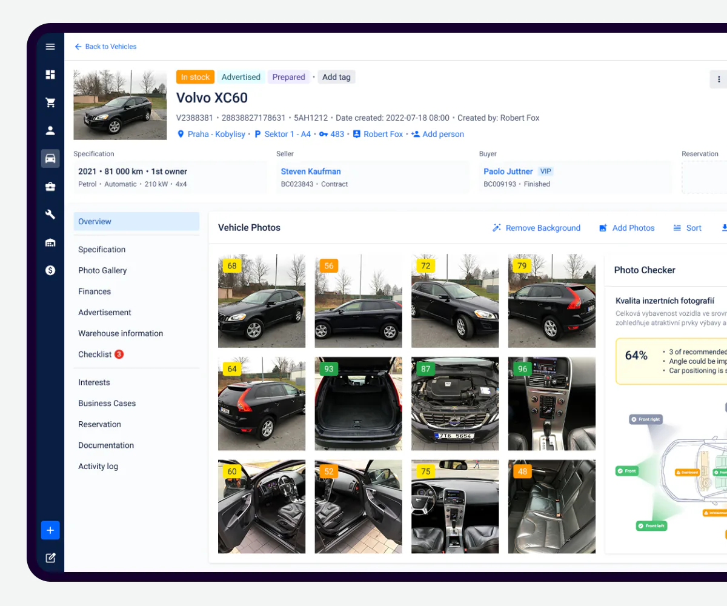
Task: Open photo scored 64
Action: (x=262, y=404)
